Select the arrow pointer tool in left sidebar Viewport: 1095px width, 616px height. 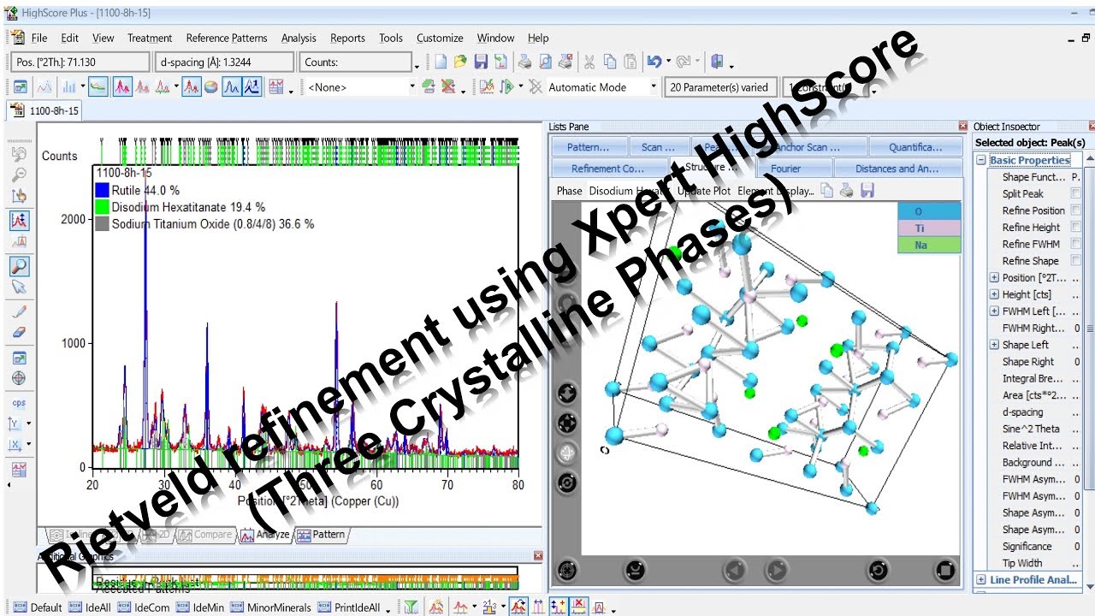pos(19,287)
